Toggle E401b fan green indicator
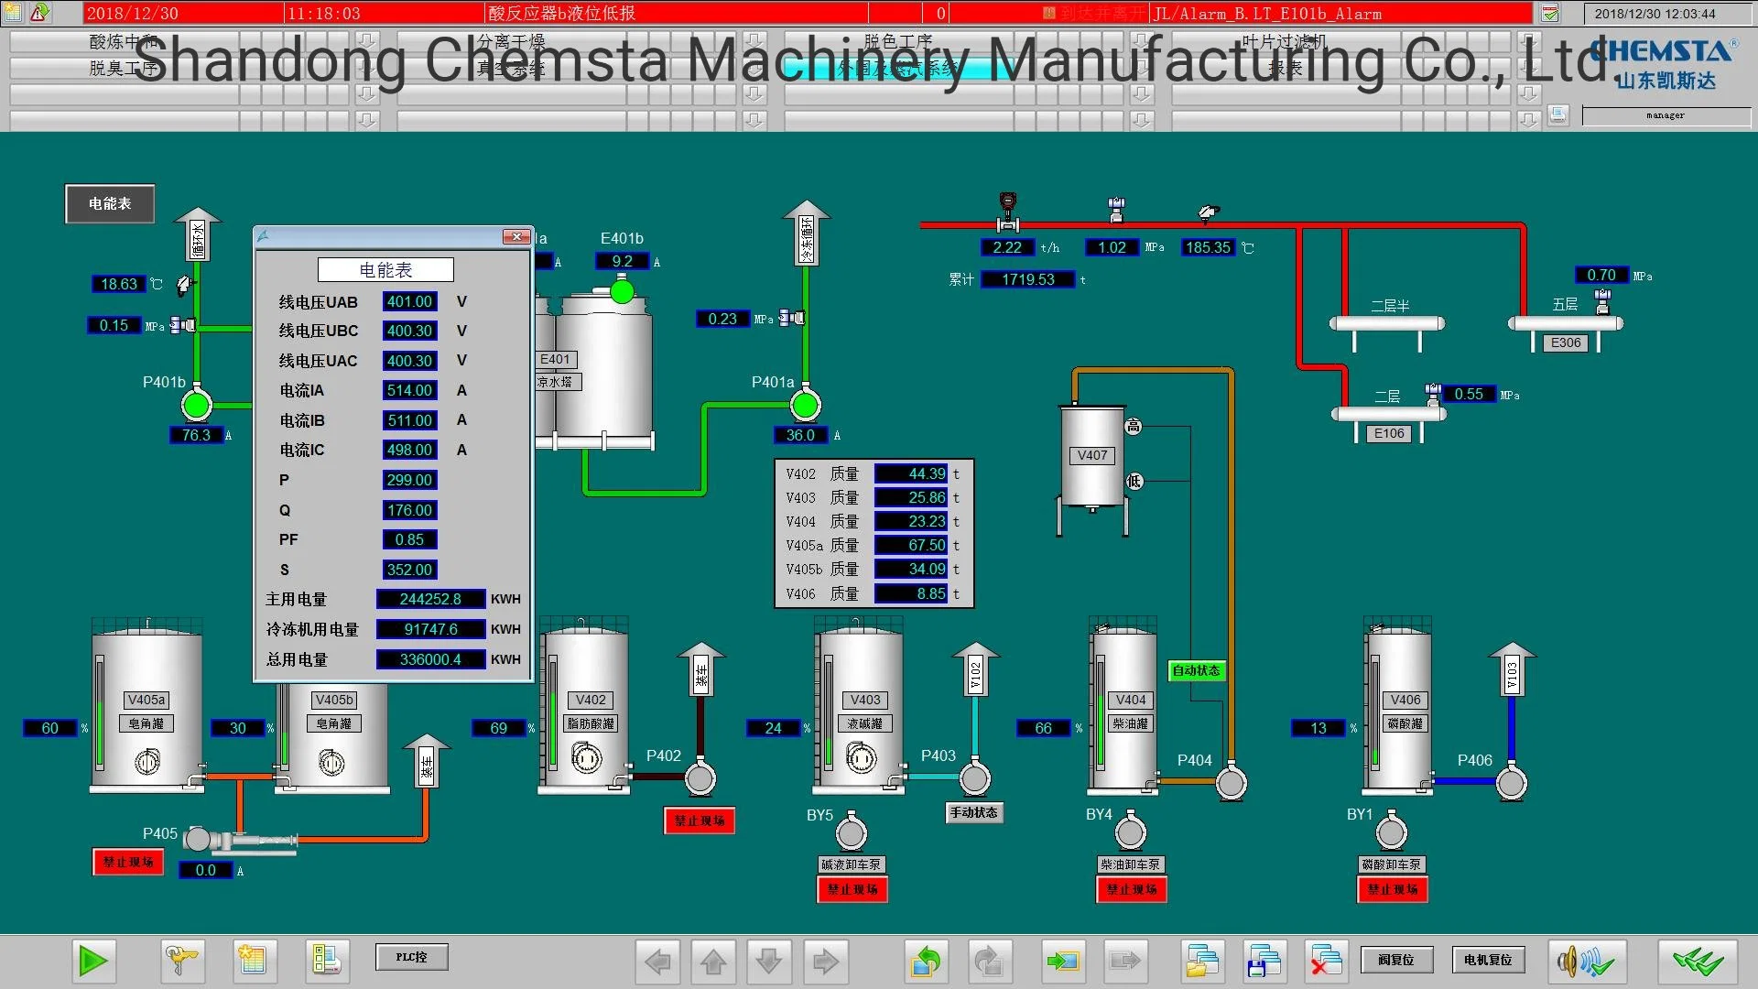This screenshot has height=989, width=1758. pos(622,291)
